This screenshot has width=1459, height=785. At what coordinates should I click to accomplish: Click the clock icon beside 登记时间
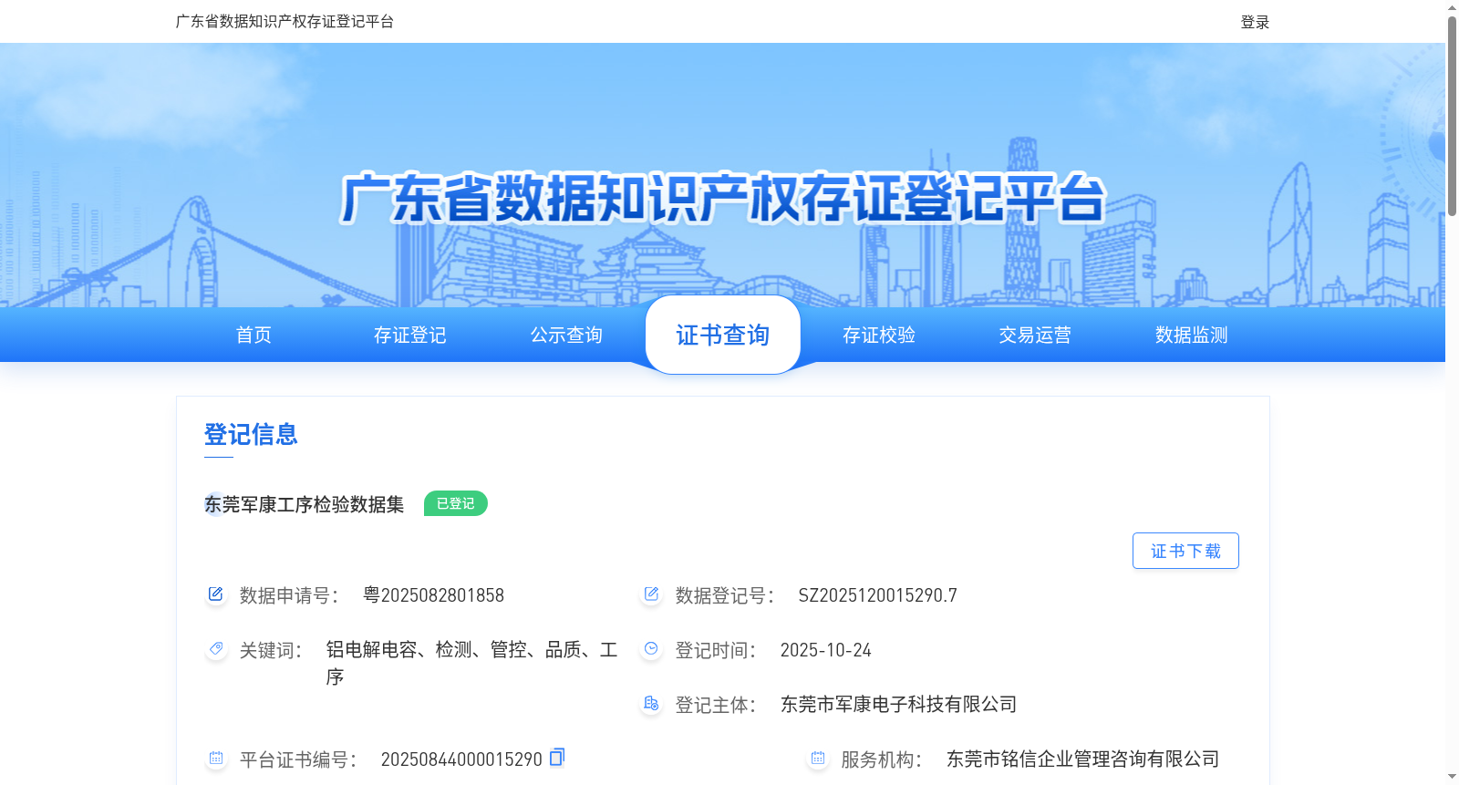[651, 649]
